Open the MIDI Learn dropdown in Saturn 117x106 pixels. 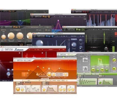pos(6,81)
